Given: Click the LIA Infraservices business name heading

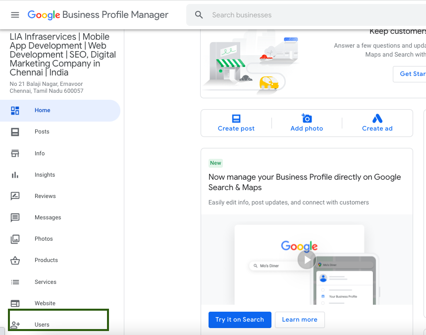Looking at the screenshot, I should tap(63, 55).
